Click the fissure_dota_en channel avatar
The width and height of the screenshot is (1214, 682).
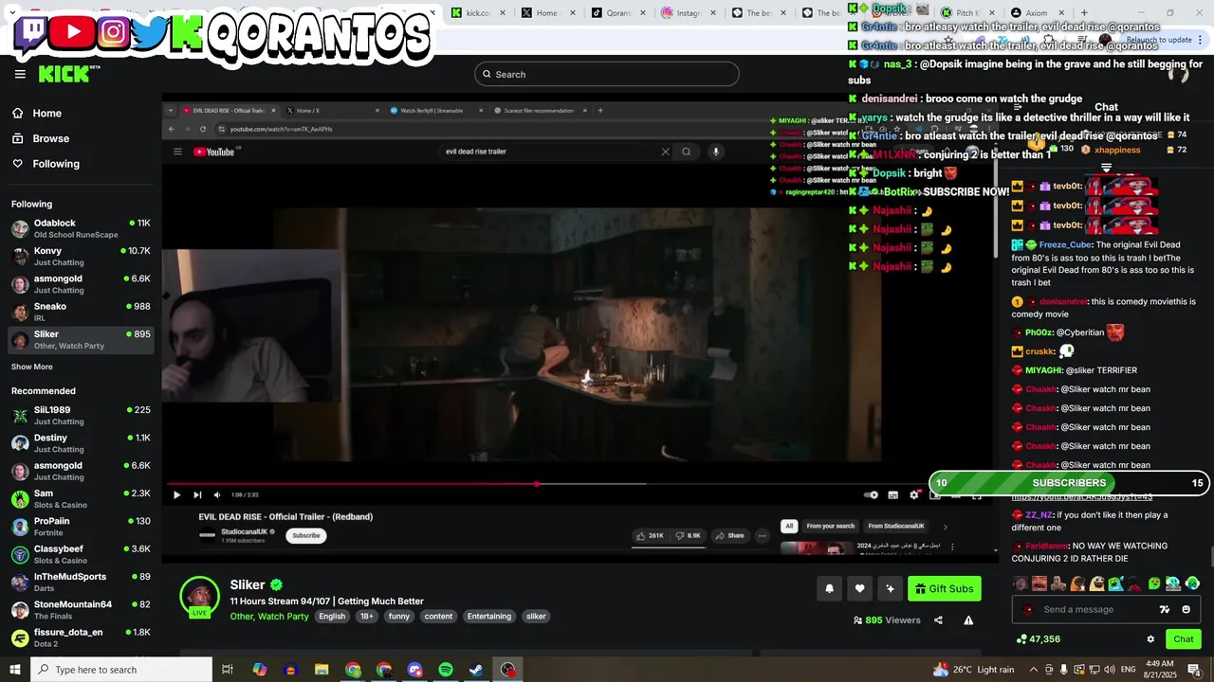coord(20,637)
